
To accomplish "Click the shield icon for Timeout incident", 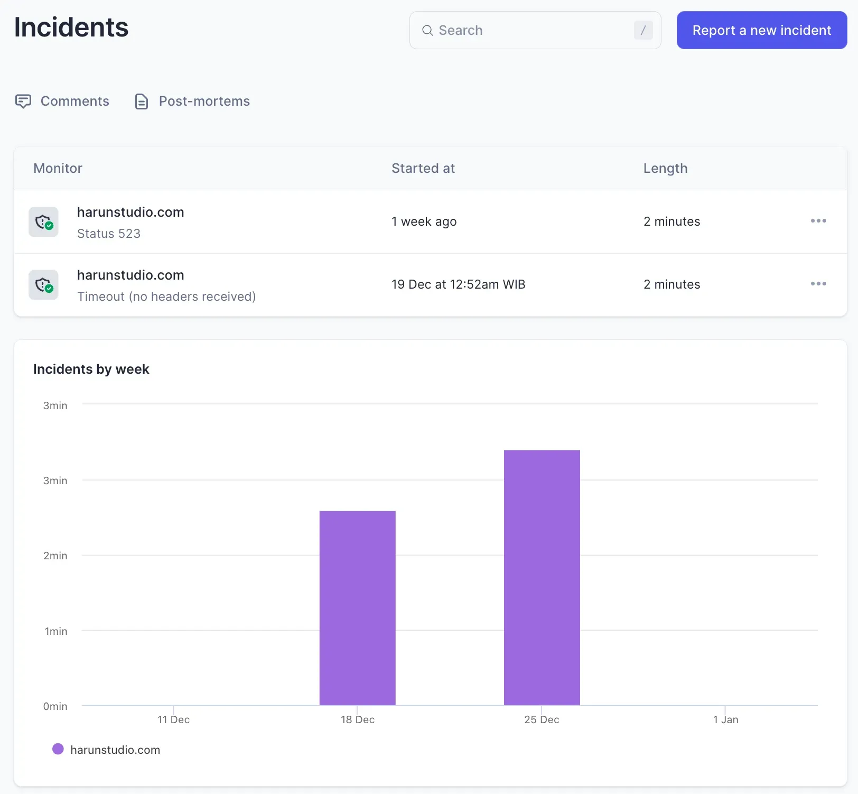I will pos(43,285).
